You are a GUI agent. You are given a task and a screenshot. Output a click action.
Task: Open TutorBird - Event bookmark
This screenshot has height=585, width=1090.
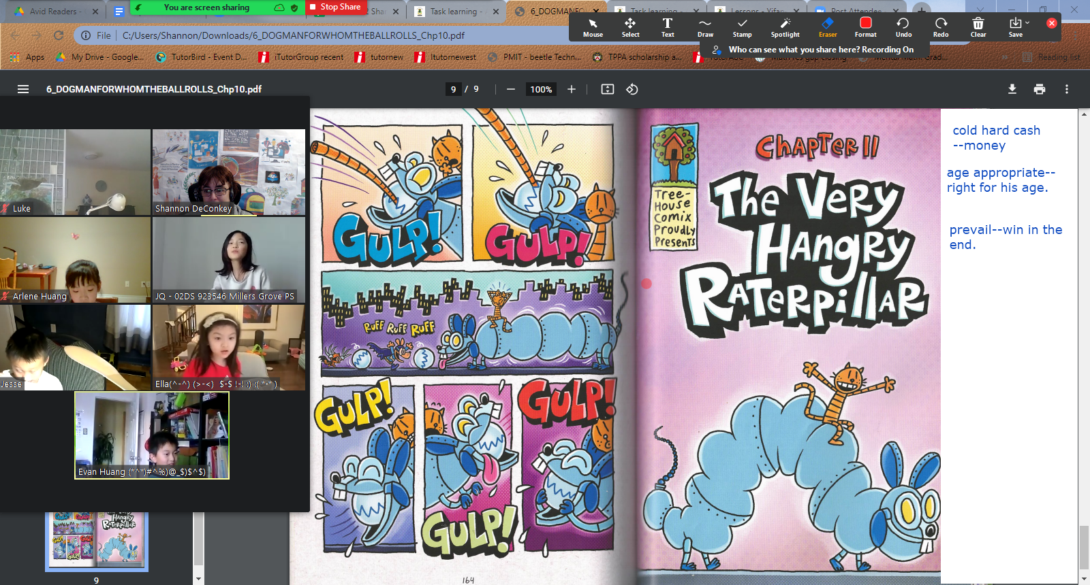[202, 57]
